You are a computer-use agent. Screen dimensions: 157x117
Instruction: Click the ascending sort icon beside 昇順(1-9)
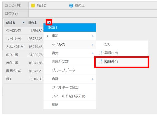pyautogui.click(x=100, y=53)
